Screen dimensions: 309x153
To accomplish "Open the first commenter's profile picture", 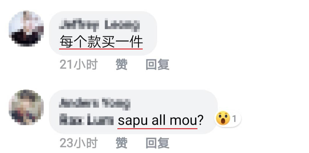I will pos(26,29).
